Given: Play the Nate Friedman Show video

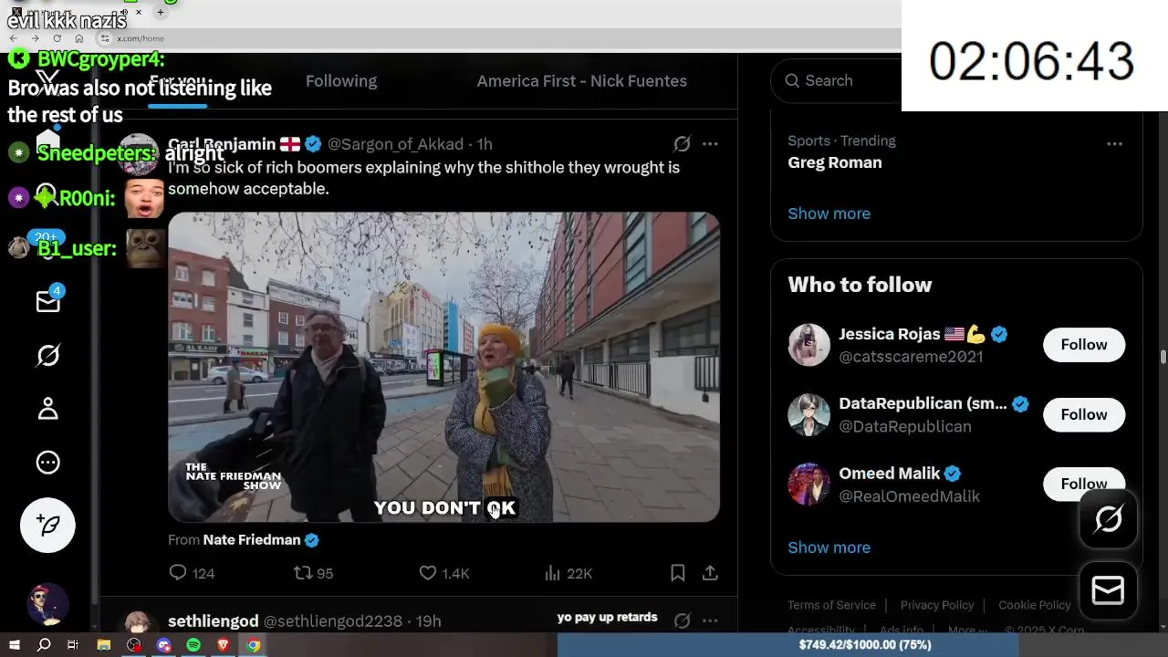Looking at the screenshot, I should coord(443,367).
